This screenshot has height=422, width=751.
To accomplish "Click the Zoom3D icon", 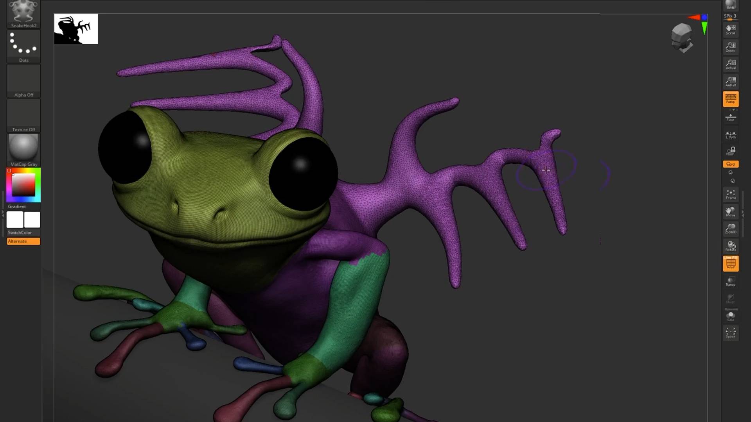I will pyautogui.click(x=730, y=229).
